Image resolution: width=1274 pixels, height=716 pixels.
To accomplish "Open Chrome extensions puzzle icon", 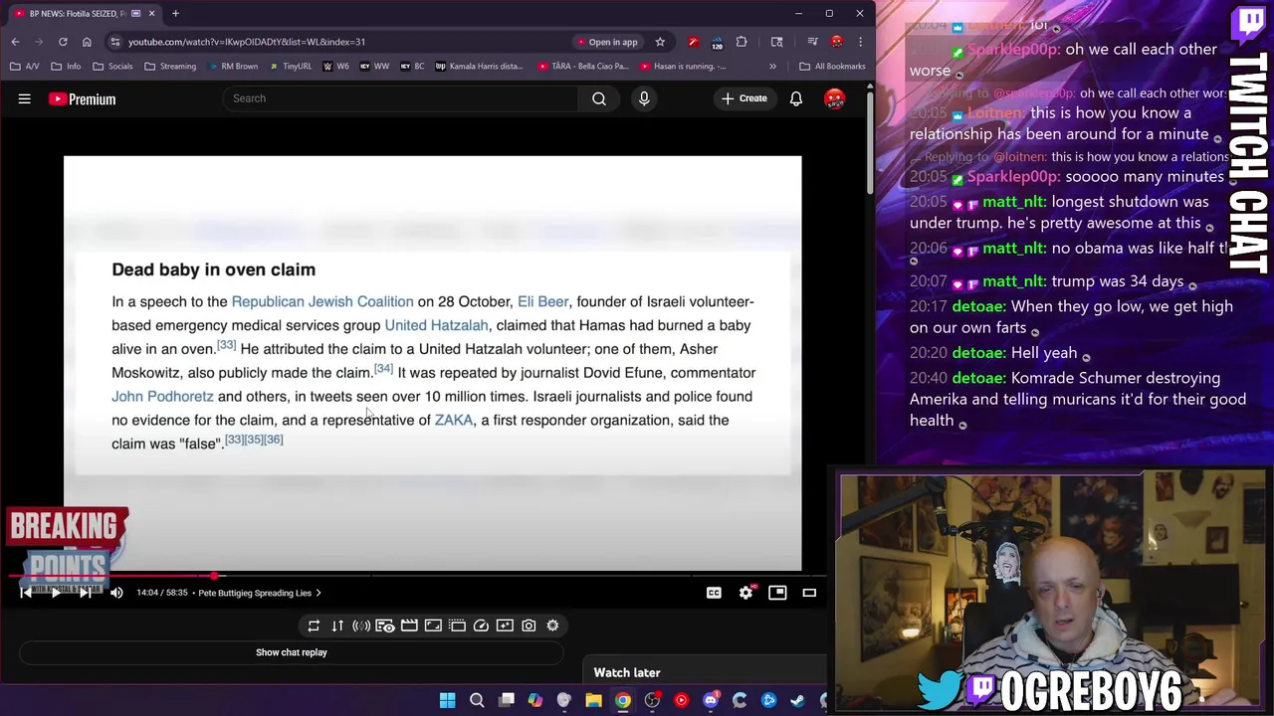I will tap(742, 42).
